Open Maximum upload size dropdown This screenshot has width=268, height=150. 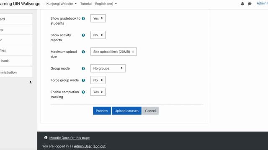tap(113, 52)
